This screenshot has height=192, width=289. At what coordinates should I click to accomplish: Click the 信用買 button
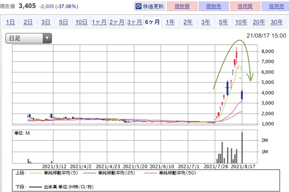(x=245, y=6)
